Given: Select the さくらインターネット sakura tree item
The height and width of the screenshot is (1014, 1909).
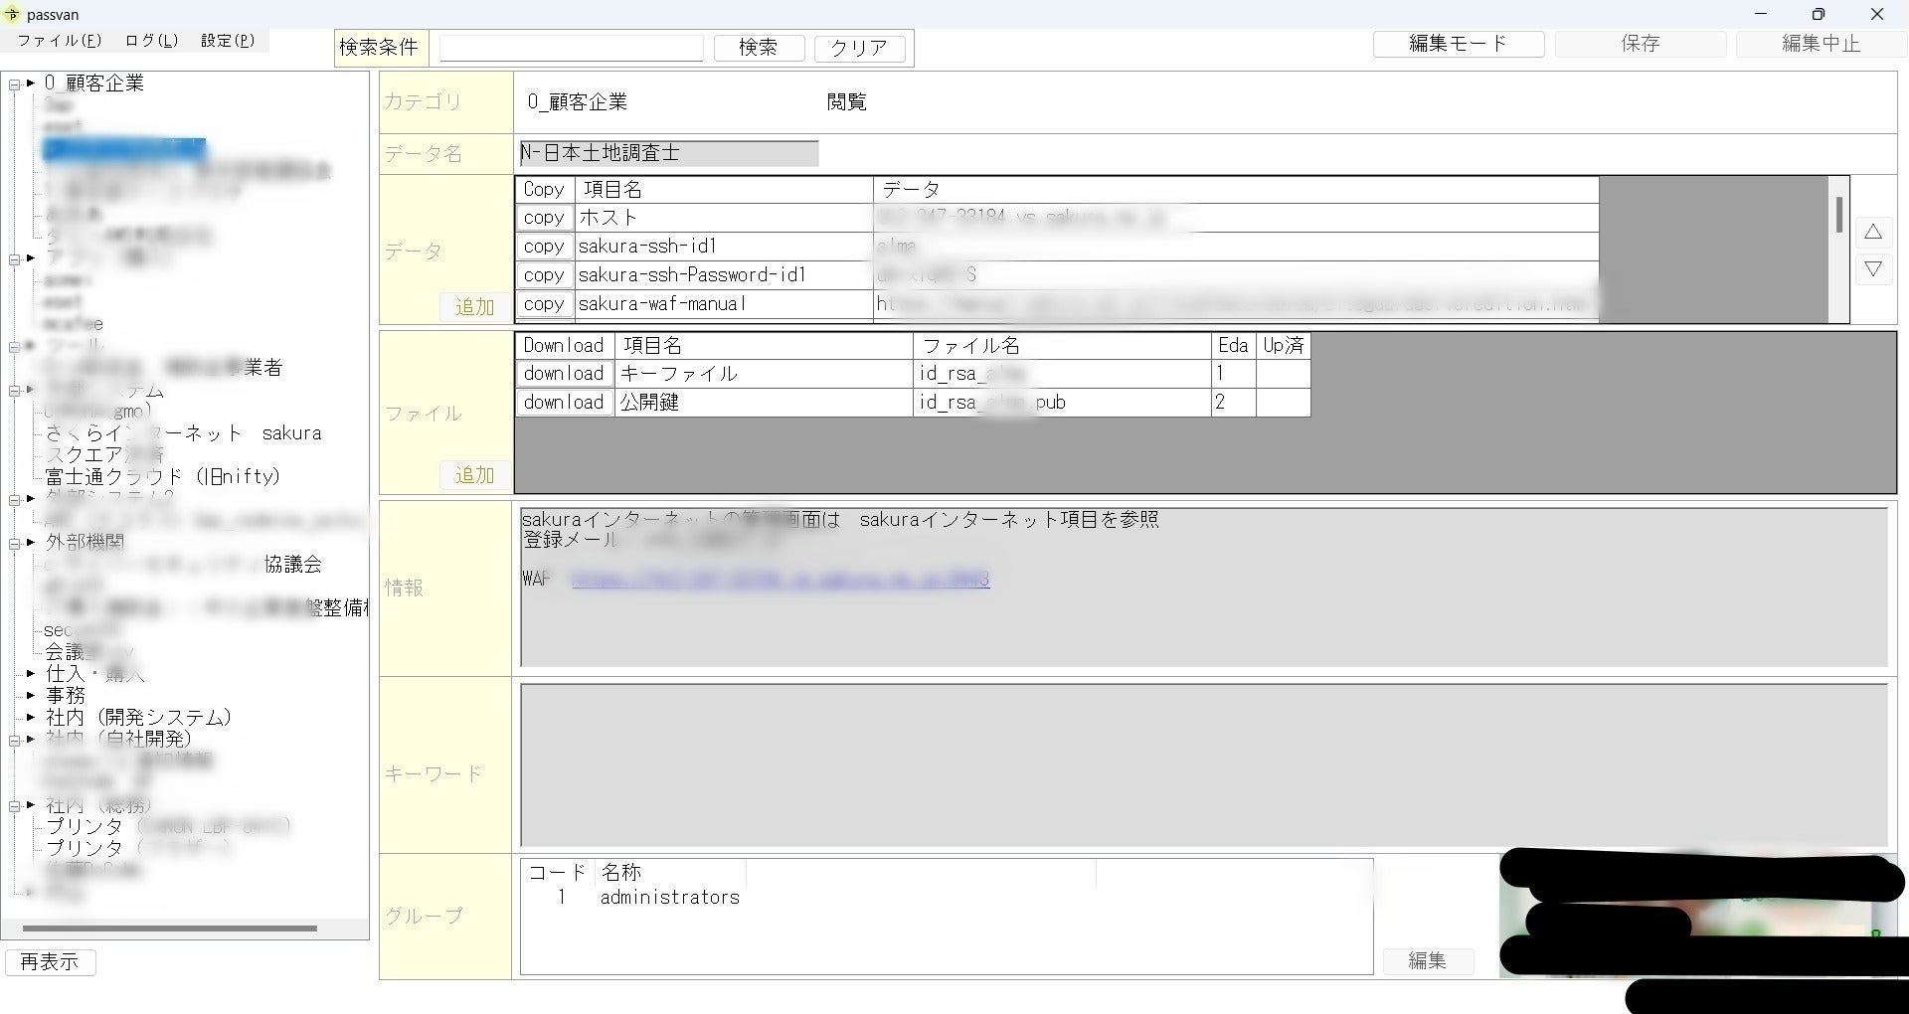Looking at the screenshot, I should (183, 433).
